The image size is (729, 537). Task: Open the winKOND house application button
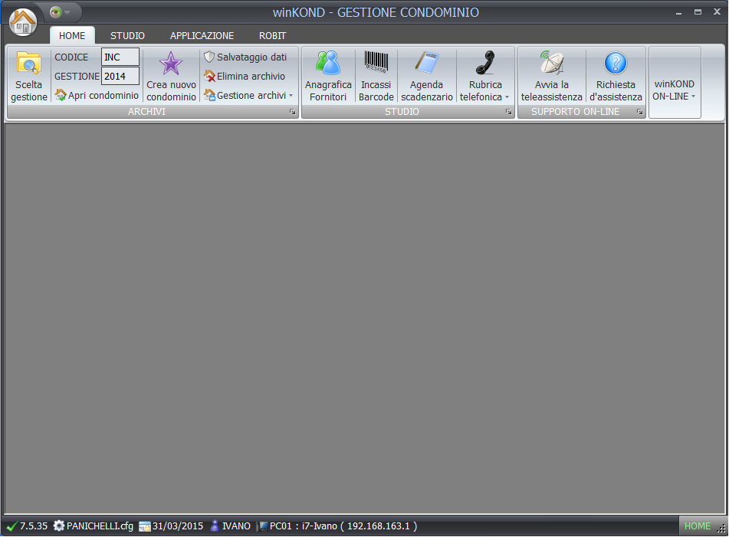(x=23, y=22)
